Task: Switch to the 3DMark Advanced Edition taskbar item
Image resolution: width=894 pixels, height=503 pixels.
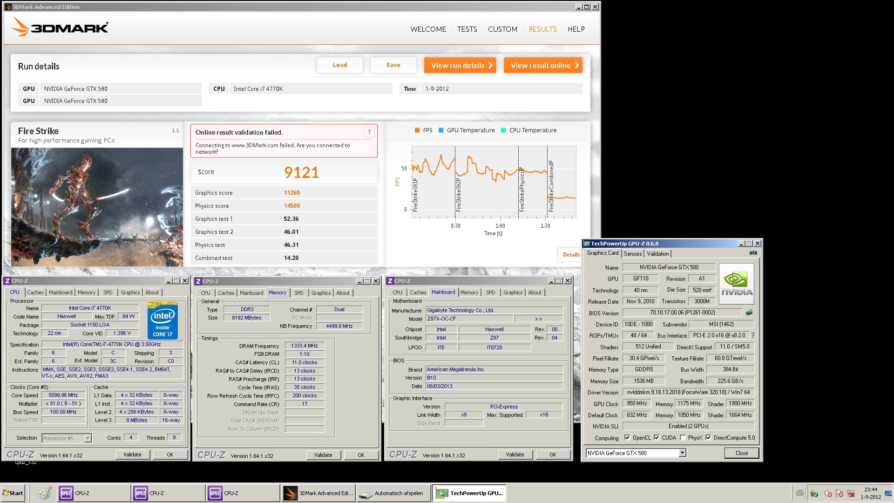Action: click(x=318, y=493)
